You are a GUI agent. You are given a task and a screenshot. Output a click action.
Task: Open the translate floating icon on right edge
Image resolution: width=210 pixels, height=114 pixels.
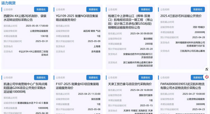click(207, 69)
